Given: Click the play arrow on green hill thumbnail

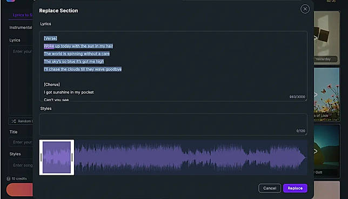Looking at the screenshot, I should tap(316, 151).
